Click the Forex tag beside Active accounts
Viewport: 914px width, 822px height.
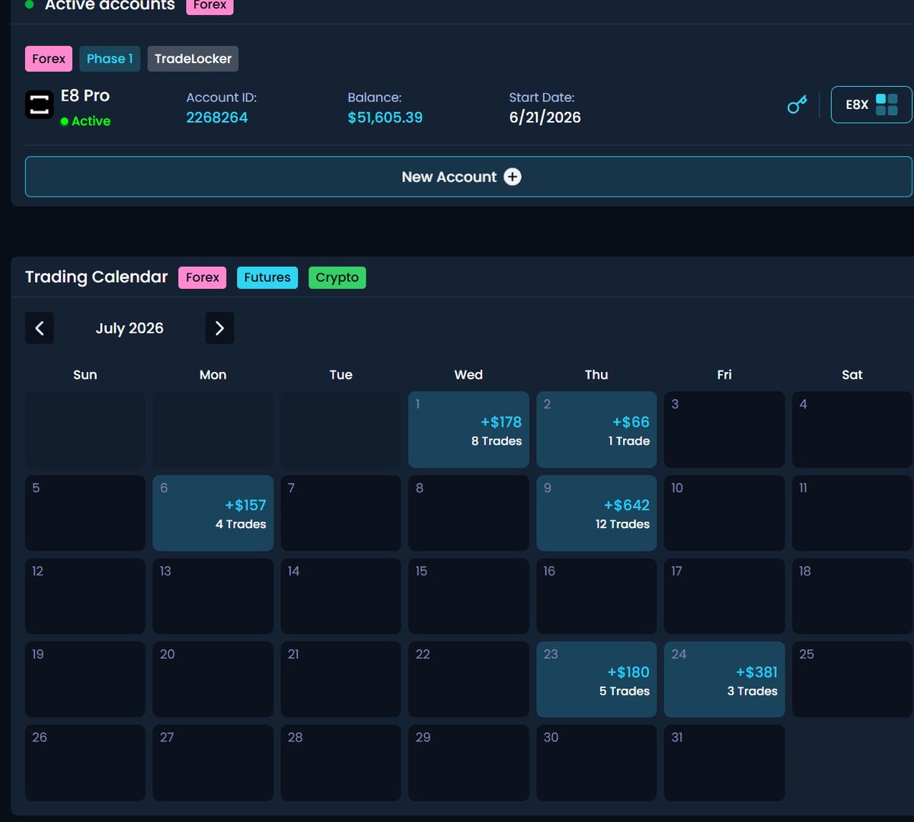tap(209, 6)
